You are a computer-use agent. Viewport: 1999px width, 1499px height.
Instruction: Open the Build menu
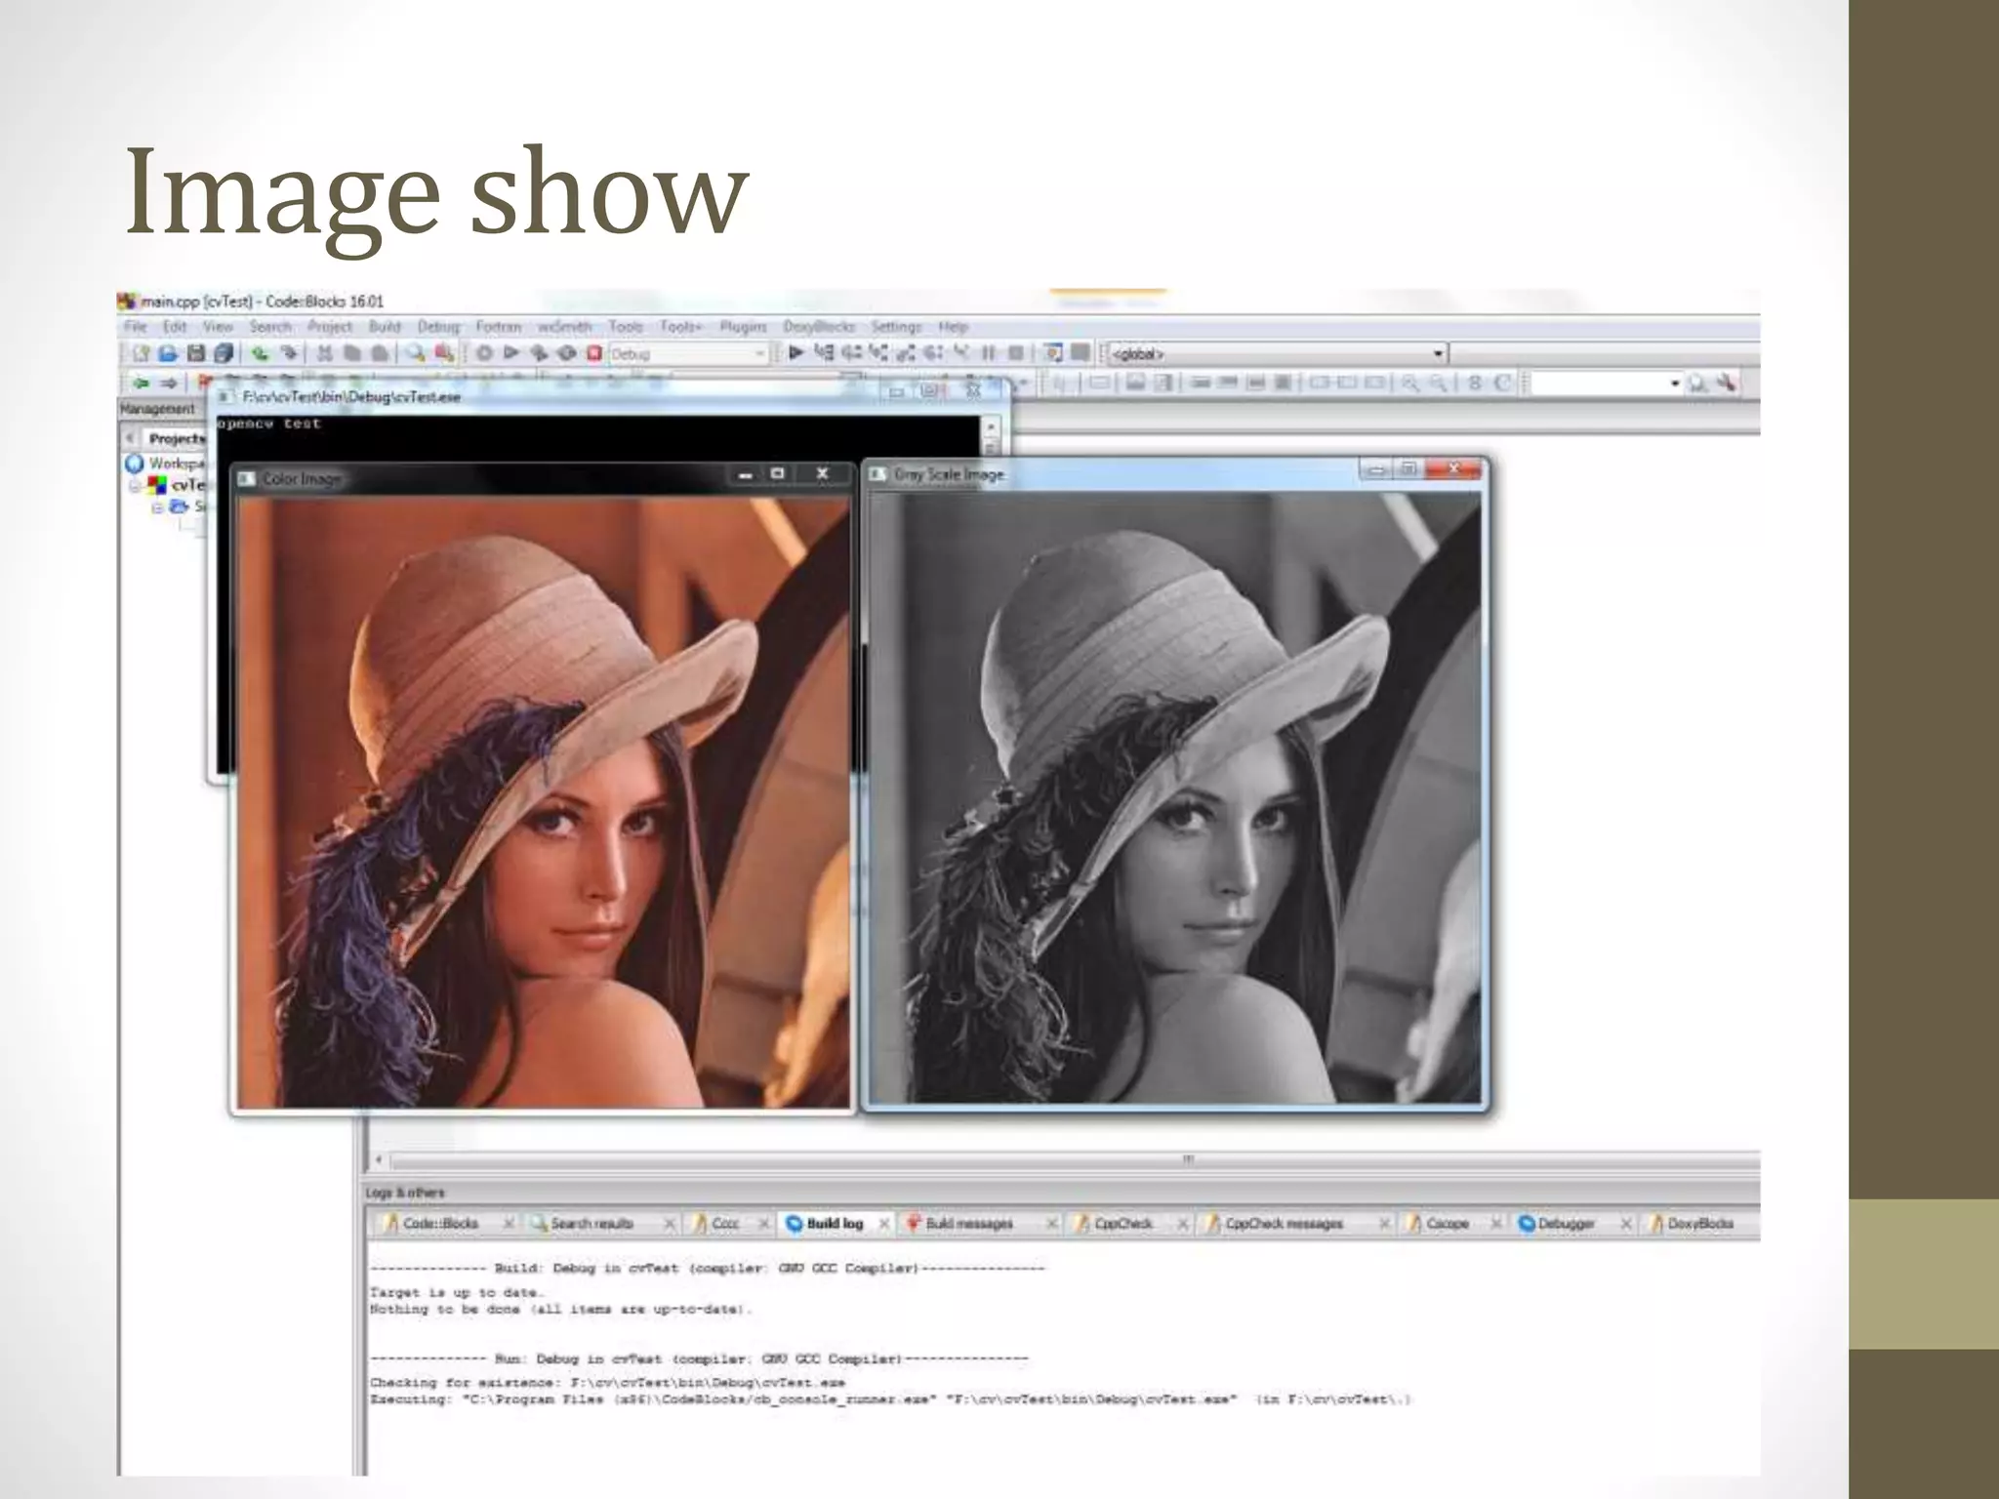(385, 326)
